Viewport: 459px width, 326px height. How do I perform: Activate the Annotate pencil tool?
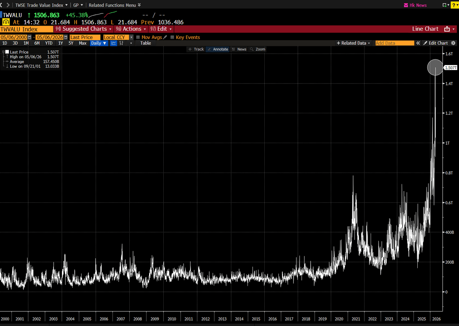click(x=218, y=49)
